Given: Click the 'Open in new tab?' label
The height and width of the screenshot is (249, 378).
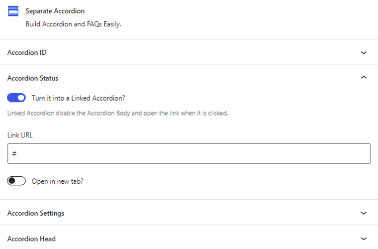Looking at the screenshot, I should [57, 181].
